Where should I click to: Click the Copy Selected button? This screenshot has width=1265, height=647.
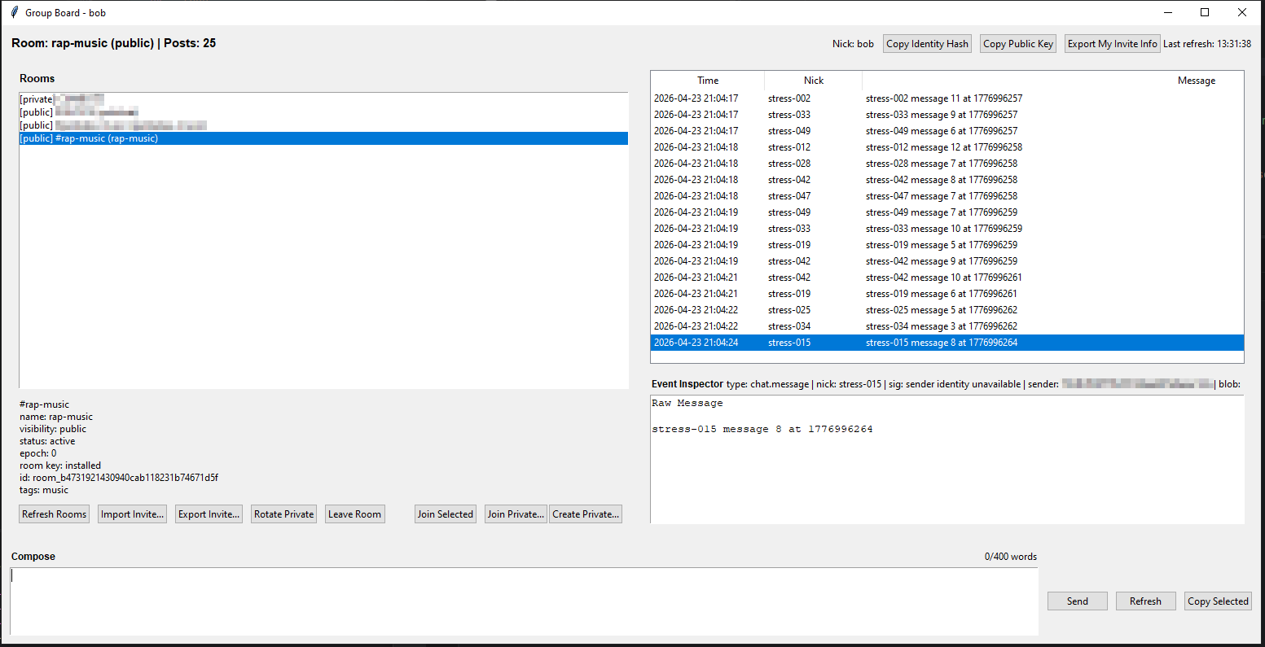point(1217,601)
